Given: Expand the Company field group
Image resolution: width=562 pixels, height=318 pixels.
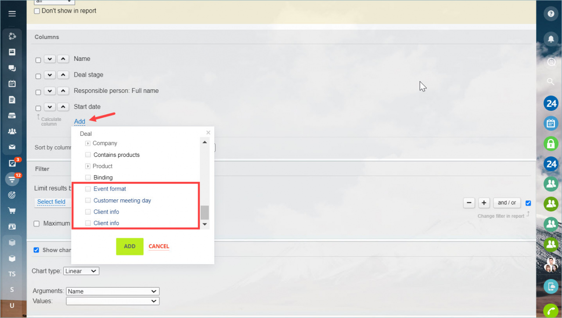Looking at the screenshot, I should pyautogui.click(x=88, y=143).
